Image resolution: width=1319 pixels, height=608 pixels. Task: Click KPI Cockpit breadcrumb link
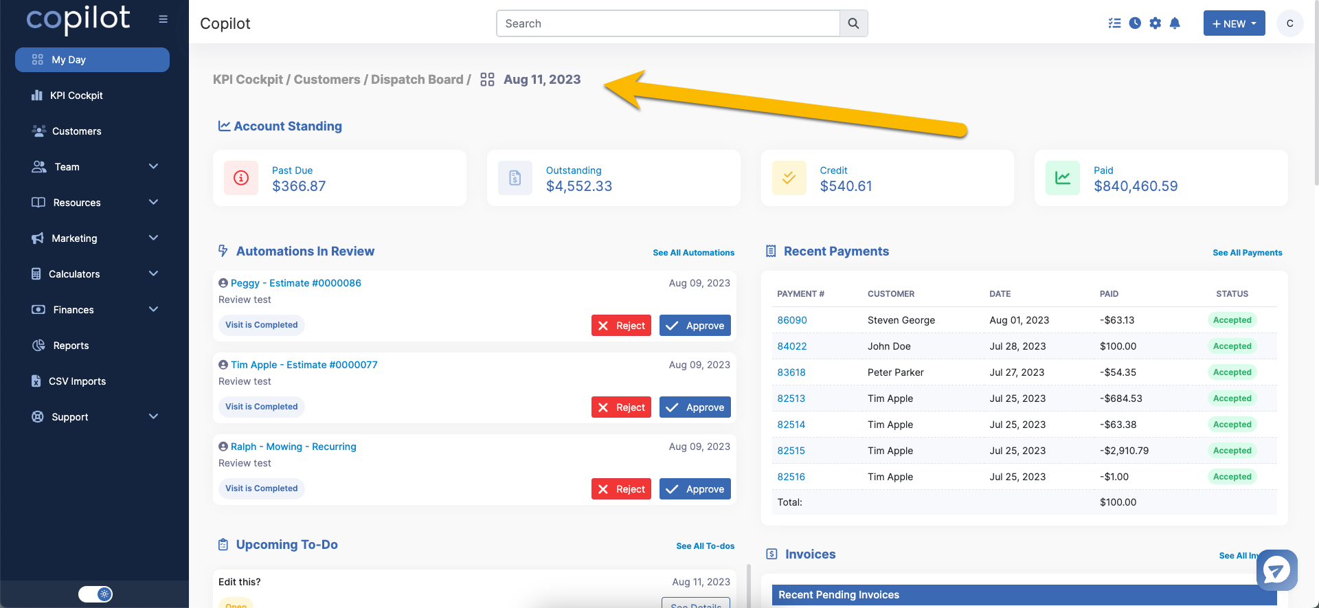248,80
